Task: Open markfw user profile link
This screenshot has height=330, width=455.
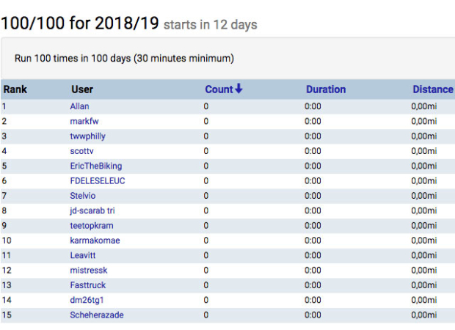Action: tap(84, 121)
